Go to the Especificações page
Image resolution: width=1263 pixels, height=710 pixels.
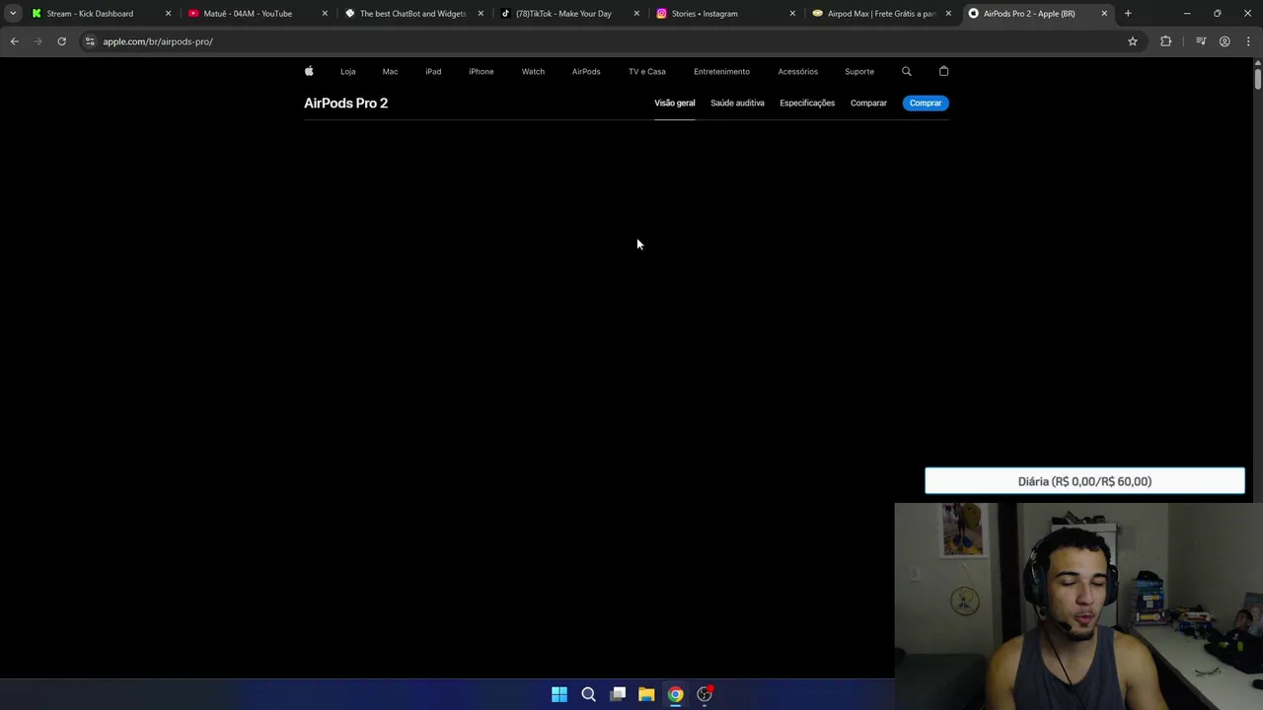(807, 103)
